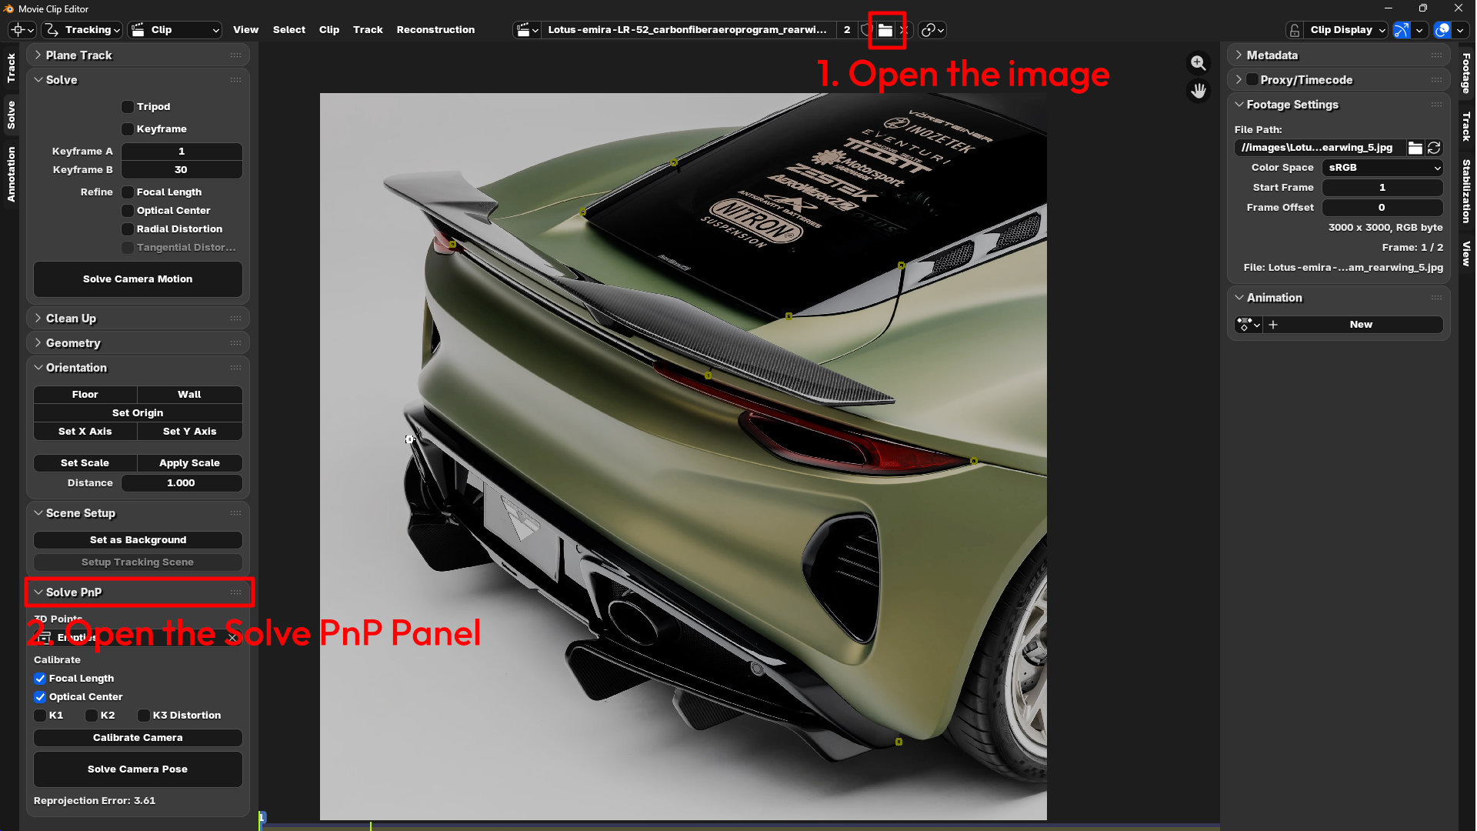Collapse the Orientation panel
The width and height of the screenshot is (1477, 831).
pyautogui.click(x=138, y=368)
